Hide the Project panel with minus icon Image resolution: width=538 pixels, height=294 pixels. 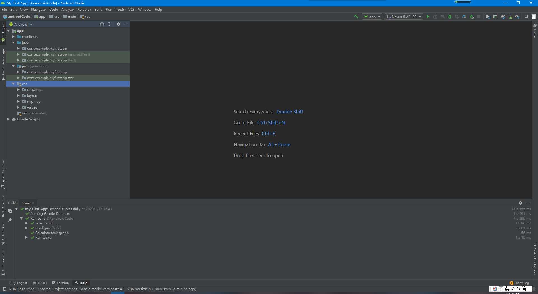126,24
